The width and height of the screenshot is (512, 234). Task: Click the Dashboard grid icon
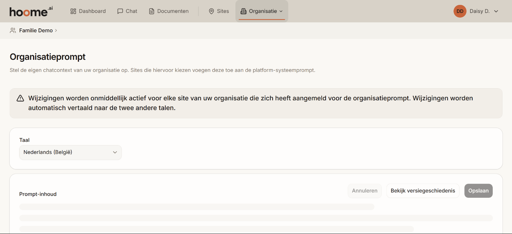[x=73, y=11]
